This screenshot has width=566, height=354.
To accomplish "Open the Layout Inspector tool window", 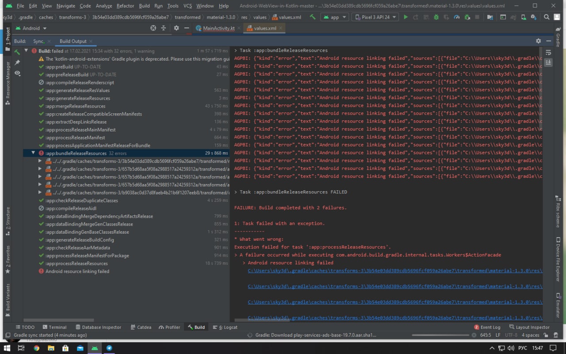I will click(529, 327).
